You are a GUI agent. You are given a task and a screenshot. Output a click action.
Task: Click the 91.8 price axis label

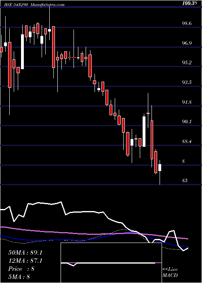tap(187, 102)
